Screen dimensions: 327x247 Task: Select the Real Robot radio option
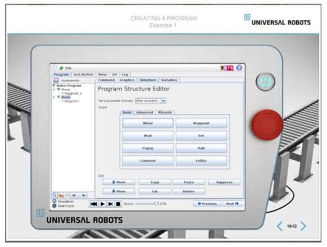click(x=54, y=206)
